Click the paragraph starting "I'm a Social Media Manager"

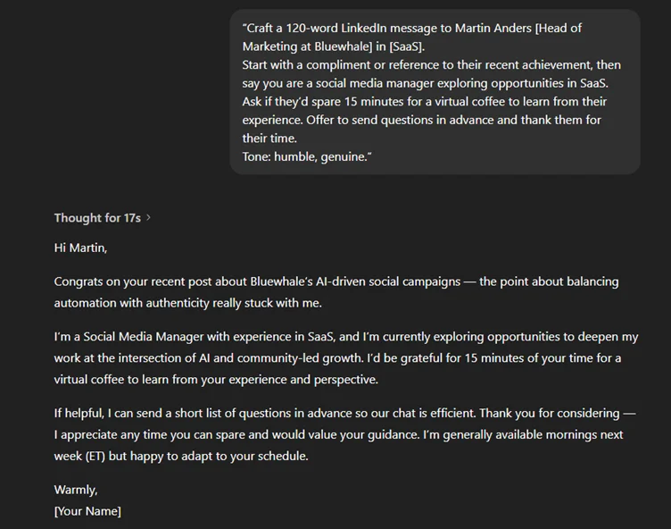(x=345, y=358)
